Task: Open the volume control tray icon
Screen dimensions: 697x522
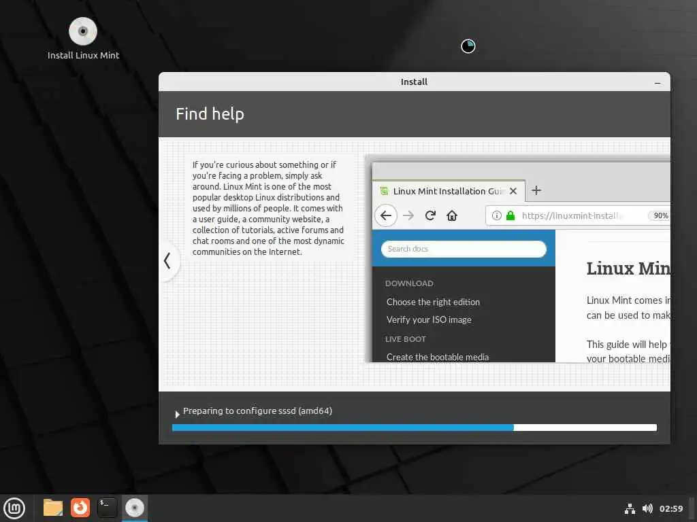Action: pos(647,508)
